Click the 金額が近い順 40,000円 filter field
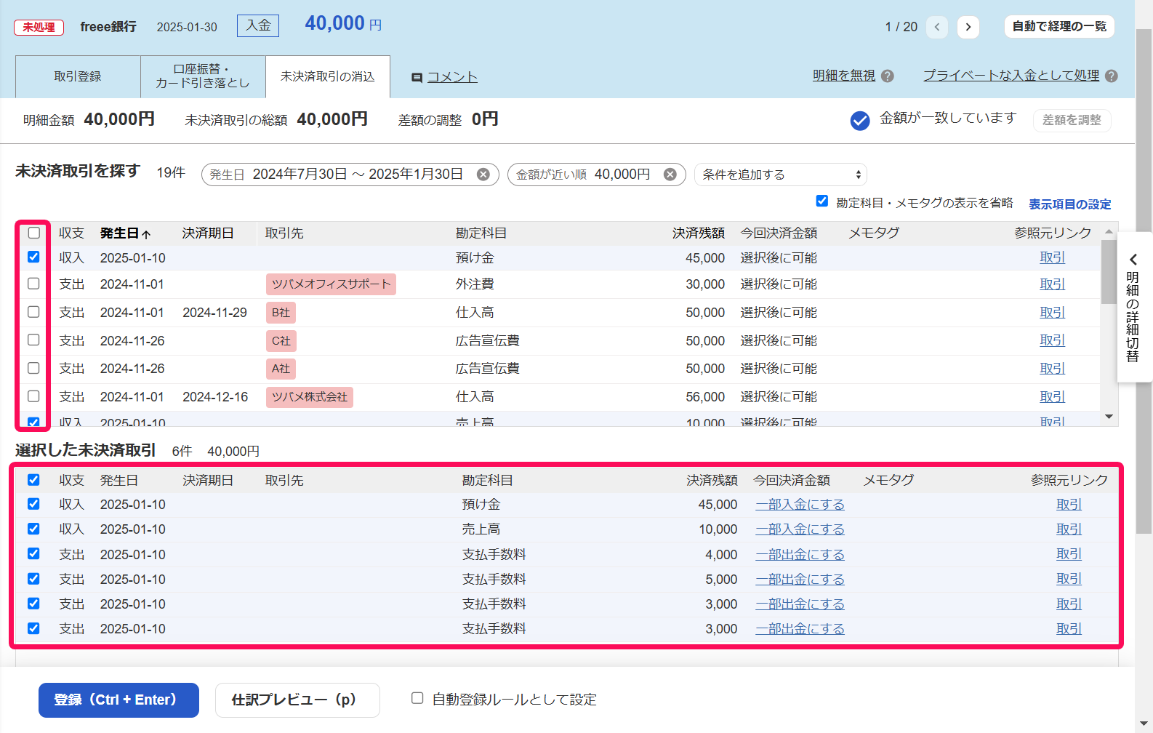Viewport: 1153px width, 733px height. pyautogui.click(x=597, y=175)
